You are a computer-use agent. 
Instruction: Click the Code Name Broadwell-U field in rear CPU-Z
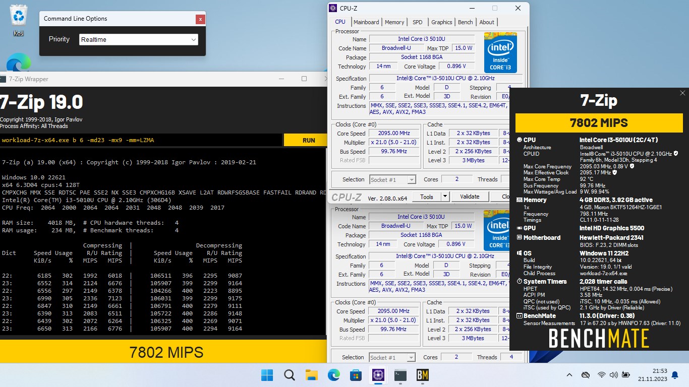[396, 226]
